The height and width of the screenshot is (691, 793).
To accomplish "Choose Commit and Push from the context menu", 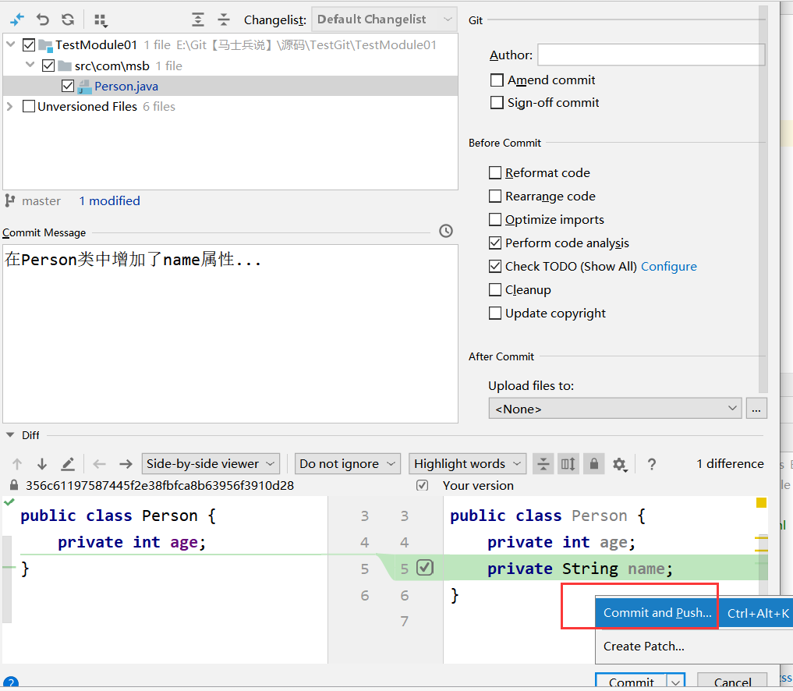I will pyautogui.click(x=656, y=613).
